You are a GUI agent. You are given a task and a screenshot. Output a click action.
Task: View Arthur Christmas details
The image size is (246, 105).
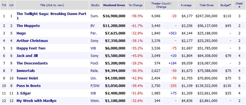point(32,41)
